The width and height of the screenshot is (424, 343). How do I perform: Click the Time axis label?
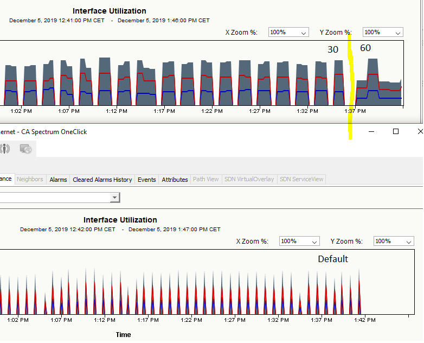(x=123, y=335)
